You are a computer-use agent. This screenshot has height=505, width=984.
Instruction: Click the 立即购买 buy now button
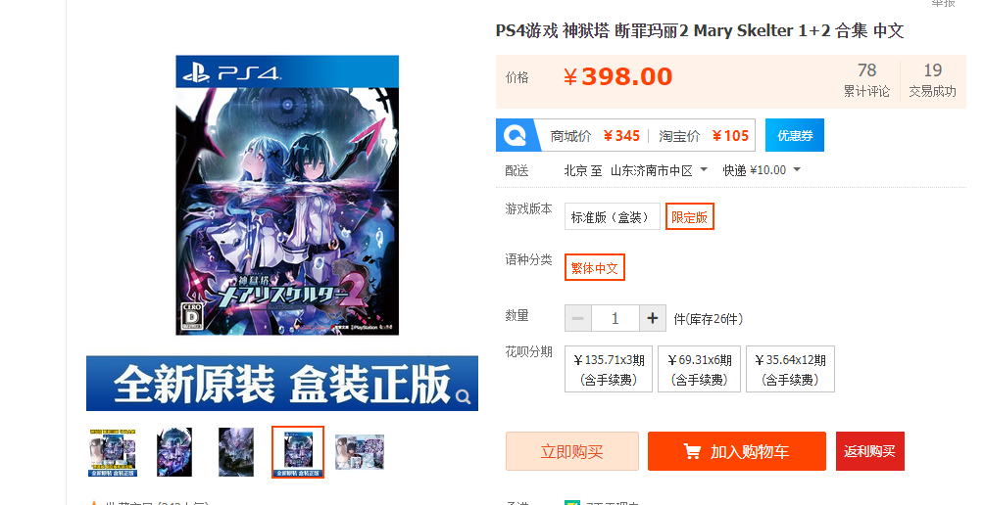571,451
